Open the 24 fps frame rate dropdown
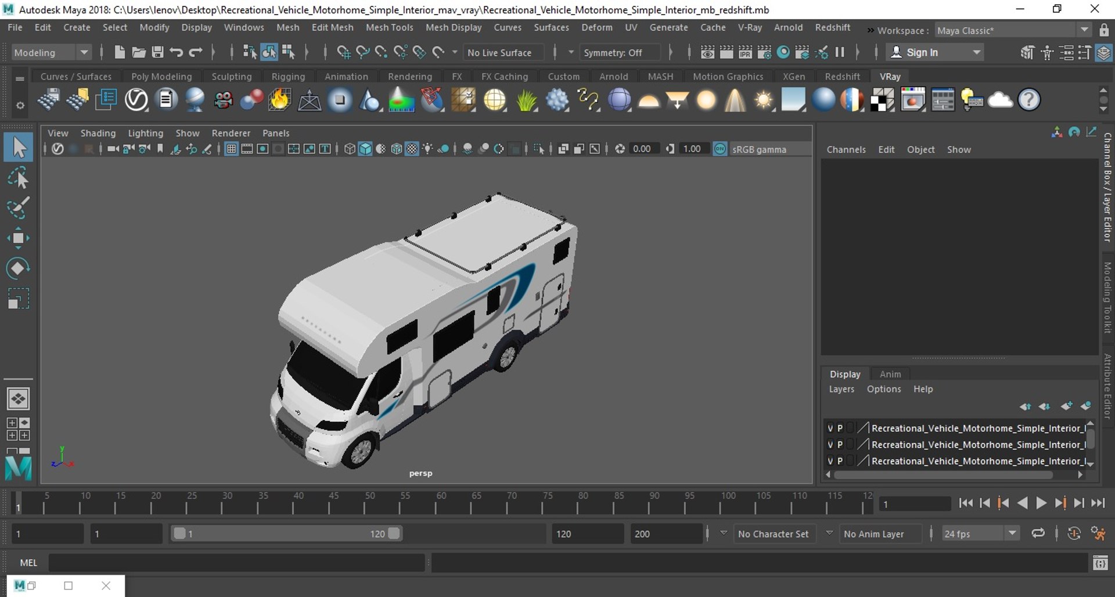Screen dimensions: 1115x597 [980, 534]
